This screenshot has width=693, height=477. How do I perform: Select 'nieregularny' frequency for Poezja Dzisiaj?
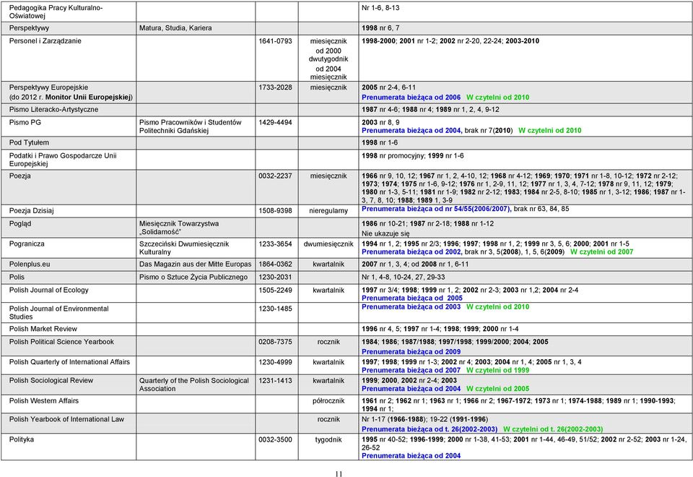tap(328, 211)
